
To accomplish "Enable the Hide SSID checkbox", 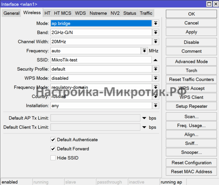I will (53, 158).
